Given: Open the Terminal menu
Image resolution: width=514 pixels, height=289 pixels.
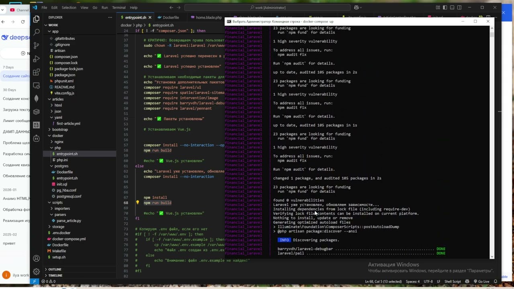Looking at the screenshot, I should point(119,7).
